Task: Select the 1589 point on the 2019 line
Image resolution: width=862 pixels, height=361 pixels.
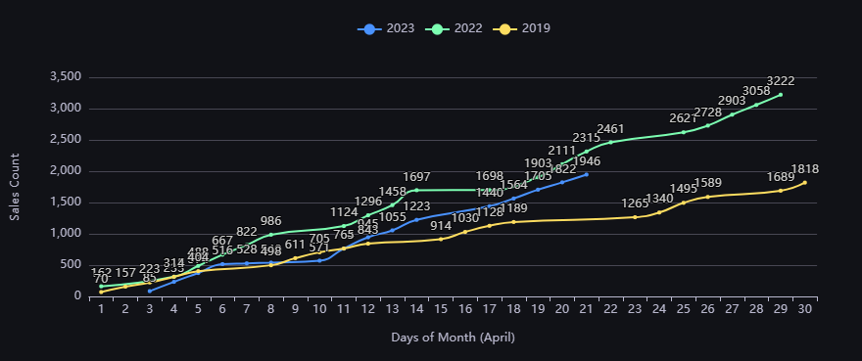Action: click(x=707, y=197)
